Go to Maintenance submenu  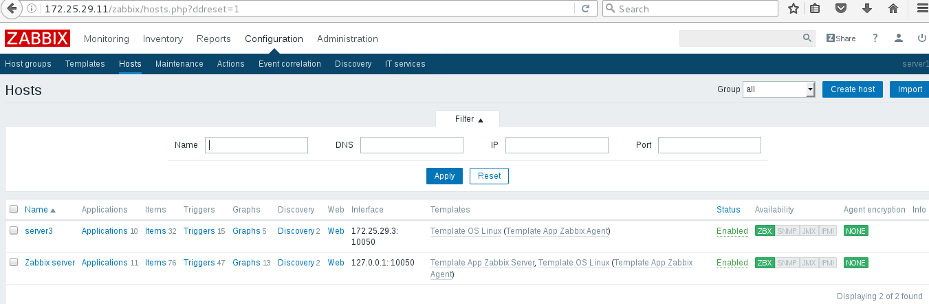tap(179, 64)
